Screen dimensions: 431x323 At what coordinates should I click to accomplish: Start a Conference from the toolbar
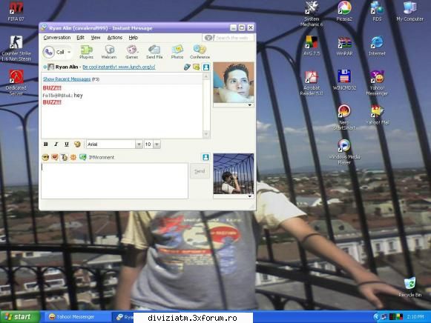click(x=200, y=52)
